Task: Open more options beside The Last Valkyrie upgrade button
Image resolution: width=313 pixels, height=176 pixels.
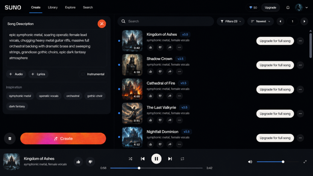Action: 300,114
